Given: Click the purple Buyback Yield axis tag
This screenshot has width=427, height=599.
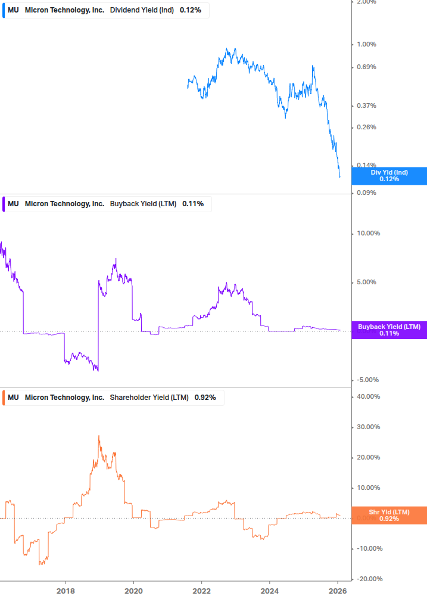Looking at the screenshot, I should pos(389,330).
